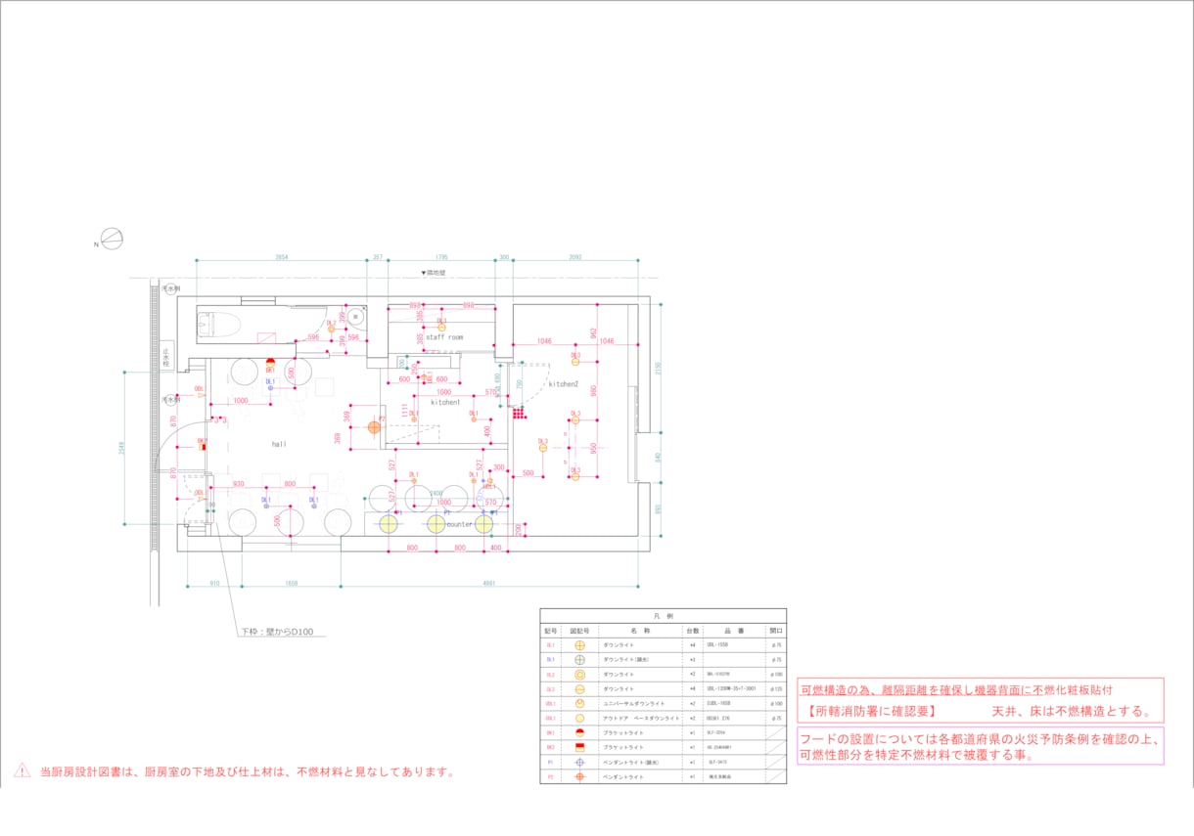Click the 'counter' label
The width and height of the screenshot is (1194, 836).
tap(459, 524)
